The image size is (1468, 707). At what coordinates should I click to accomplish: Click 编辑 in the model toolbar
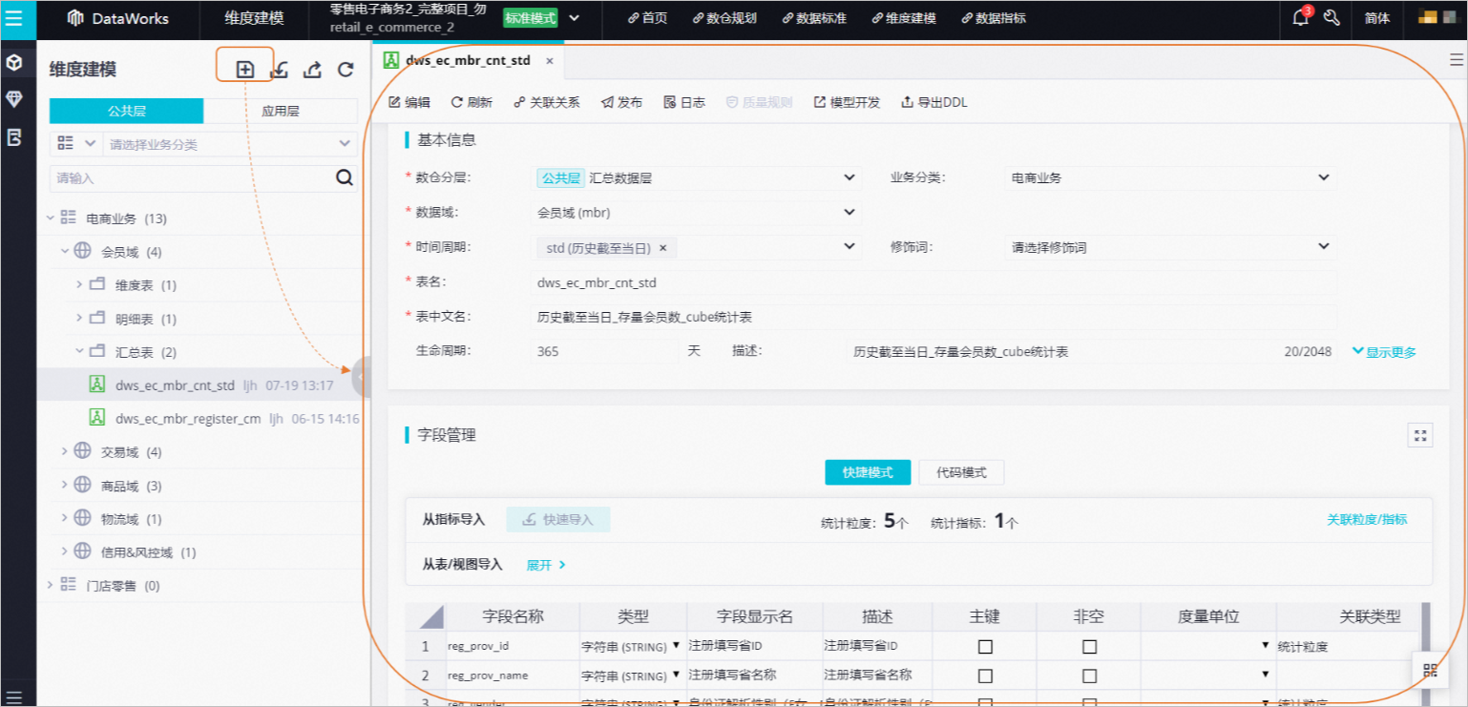tap(409, 102)
